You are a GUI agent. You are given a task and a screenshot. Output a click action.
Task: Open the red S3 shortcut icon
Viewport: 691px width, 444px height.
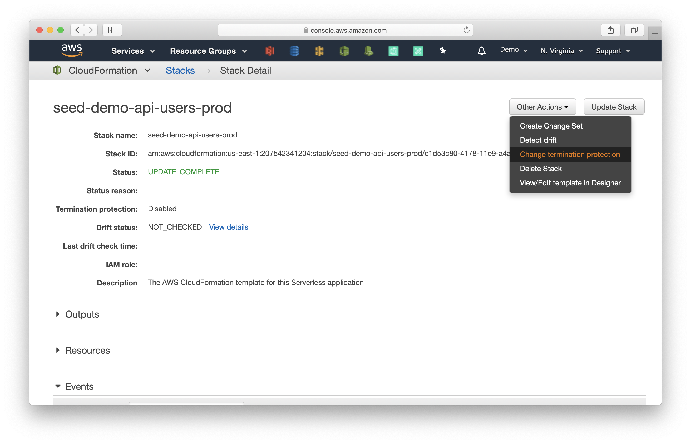(270, 51)
